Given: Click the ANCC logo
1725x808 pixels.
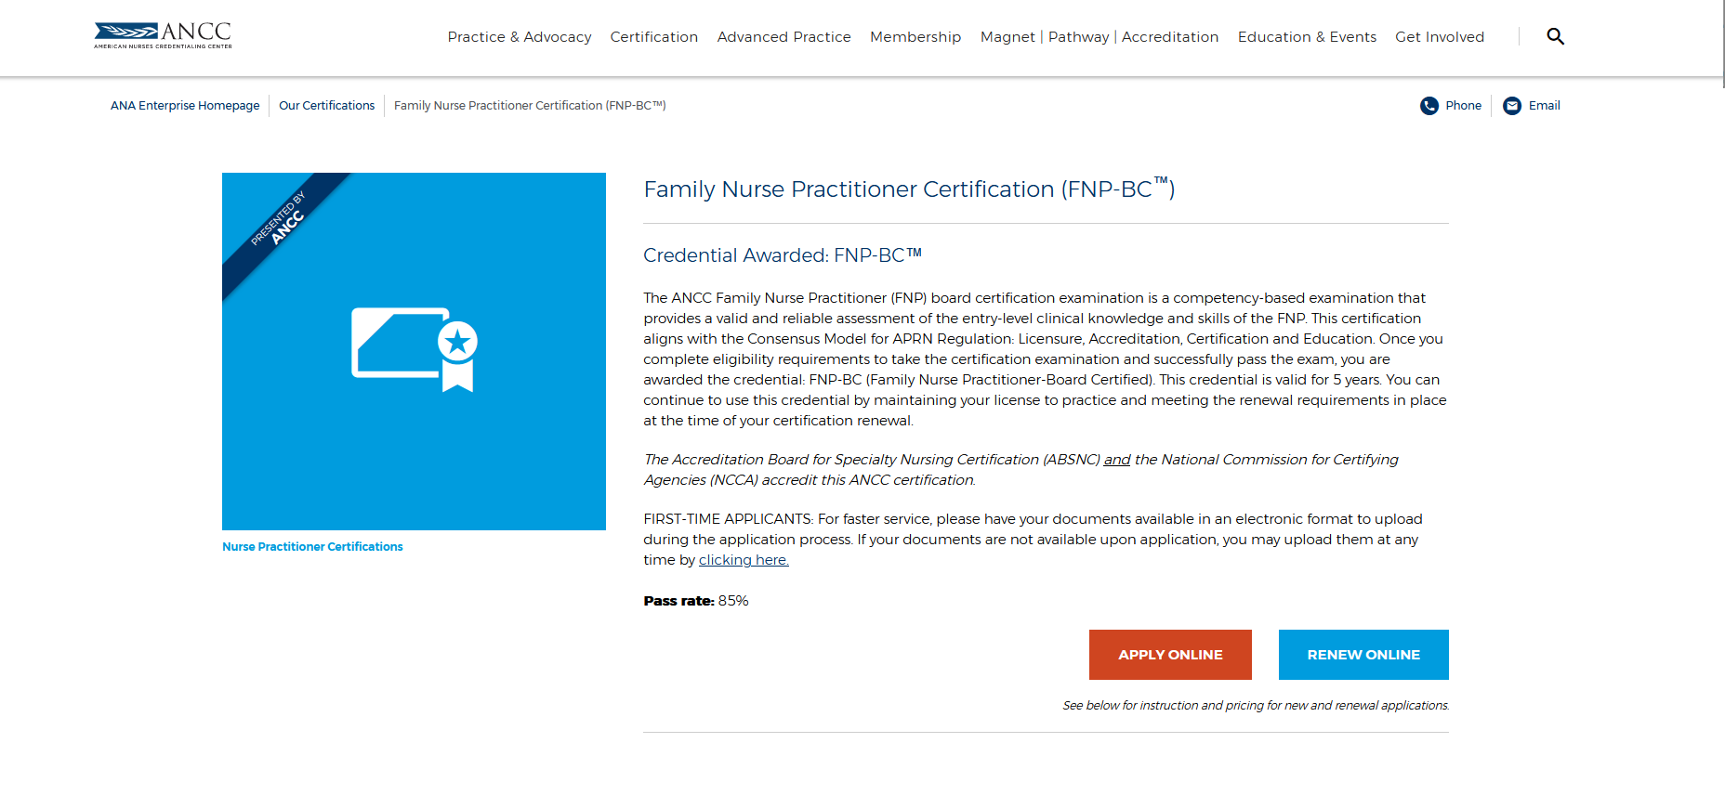Looking at the screenshot, I should click(163, 35).
